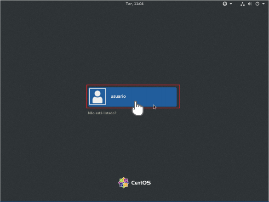Click the white hand pointer illustration
269x202 pixels.
[137, 108]
